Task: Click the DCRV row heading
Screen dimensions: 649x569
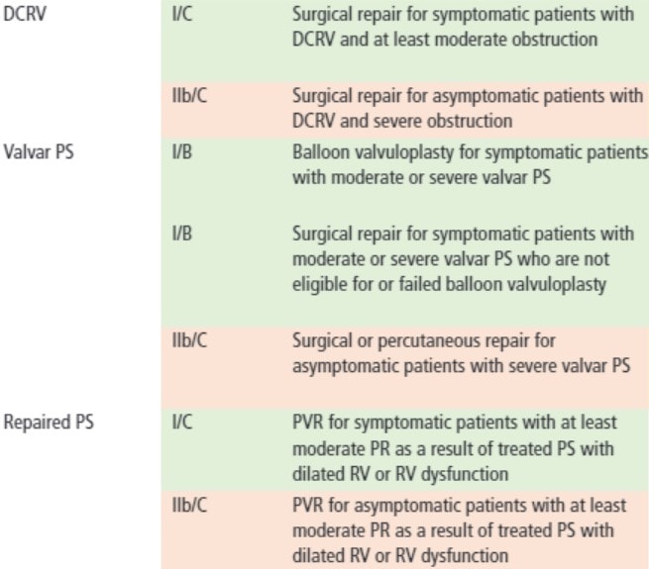Action: pyautogui.click(x=25, y=14)
